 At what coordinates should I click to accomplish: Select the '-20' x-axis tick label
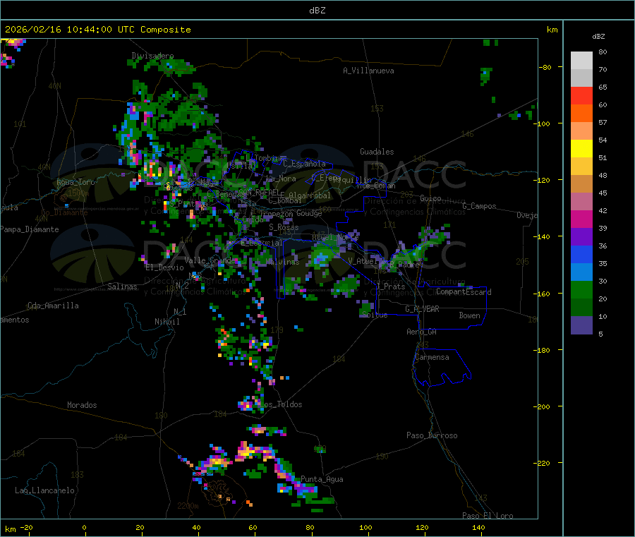26,527
